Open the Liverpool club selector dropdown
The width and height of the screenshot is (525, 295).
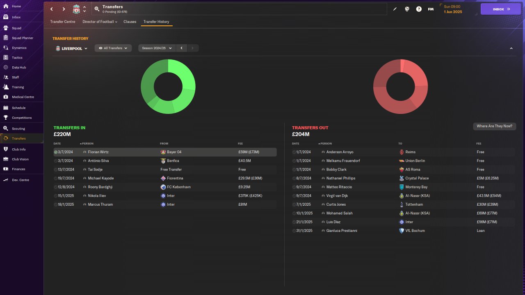(72, 48)
